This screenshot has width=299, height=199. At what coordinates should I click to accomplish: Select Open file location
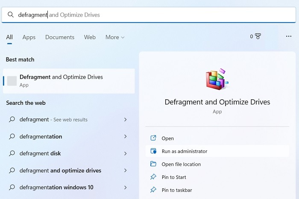pos(217,164)
